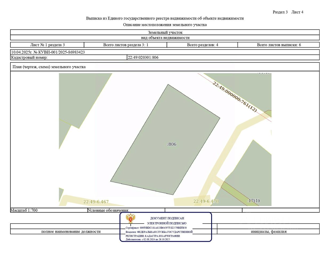Select the 'Раздел 3' page label
This screenshot has width=330, height=255.
[280, 12]
